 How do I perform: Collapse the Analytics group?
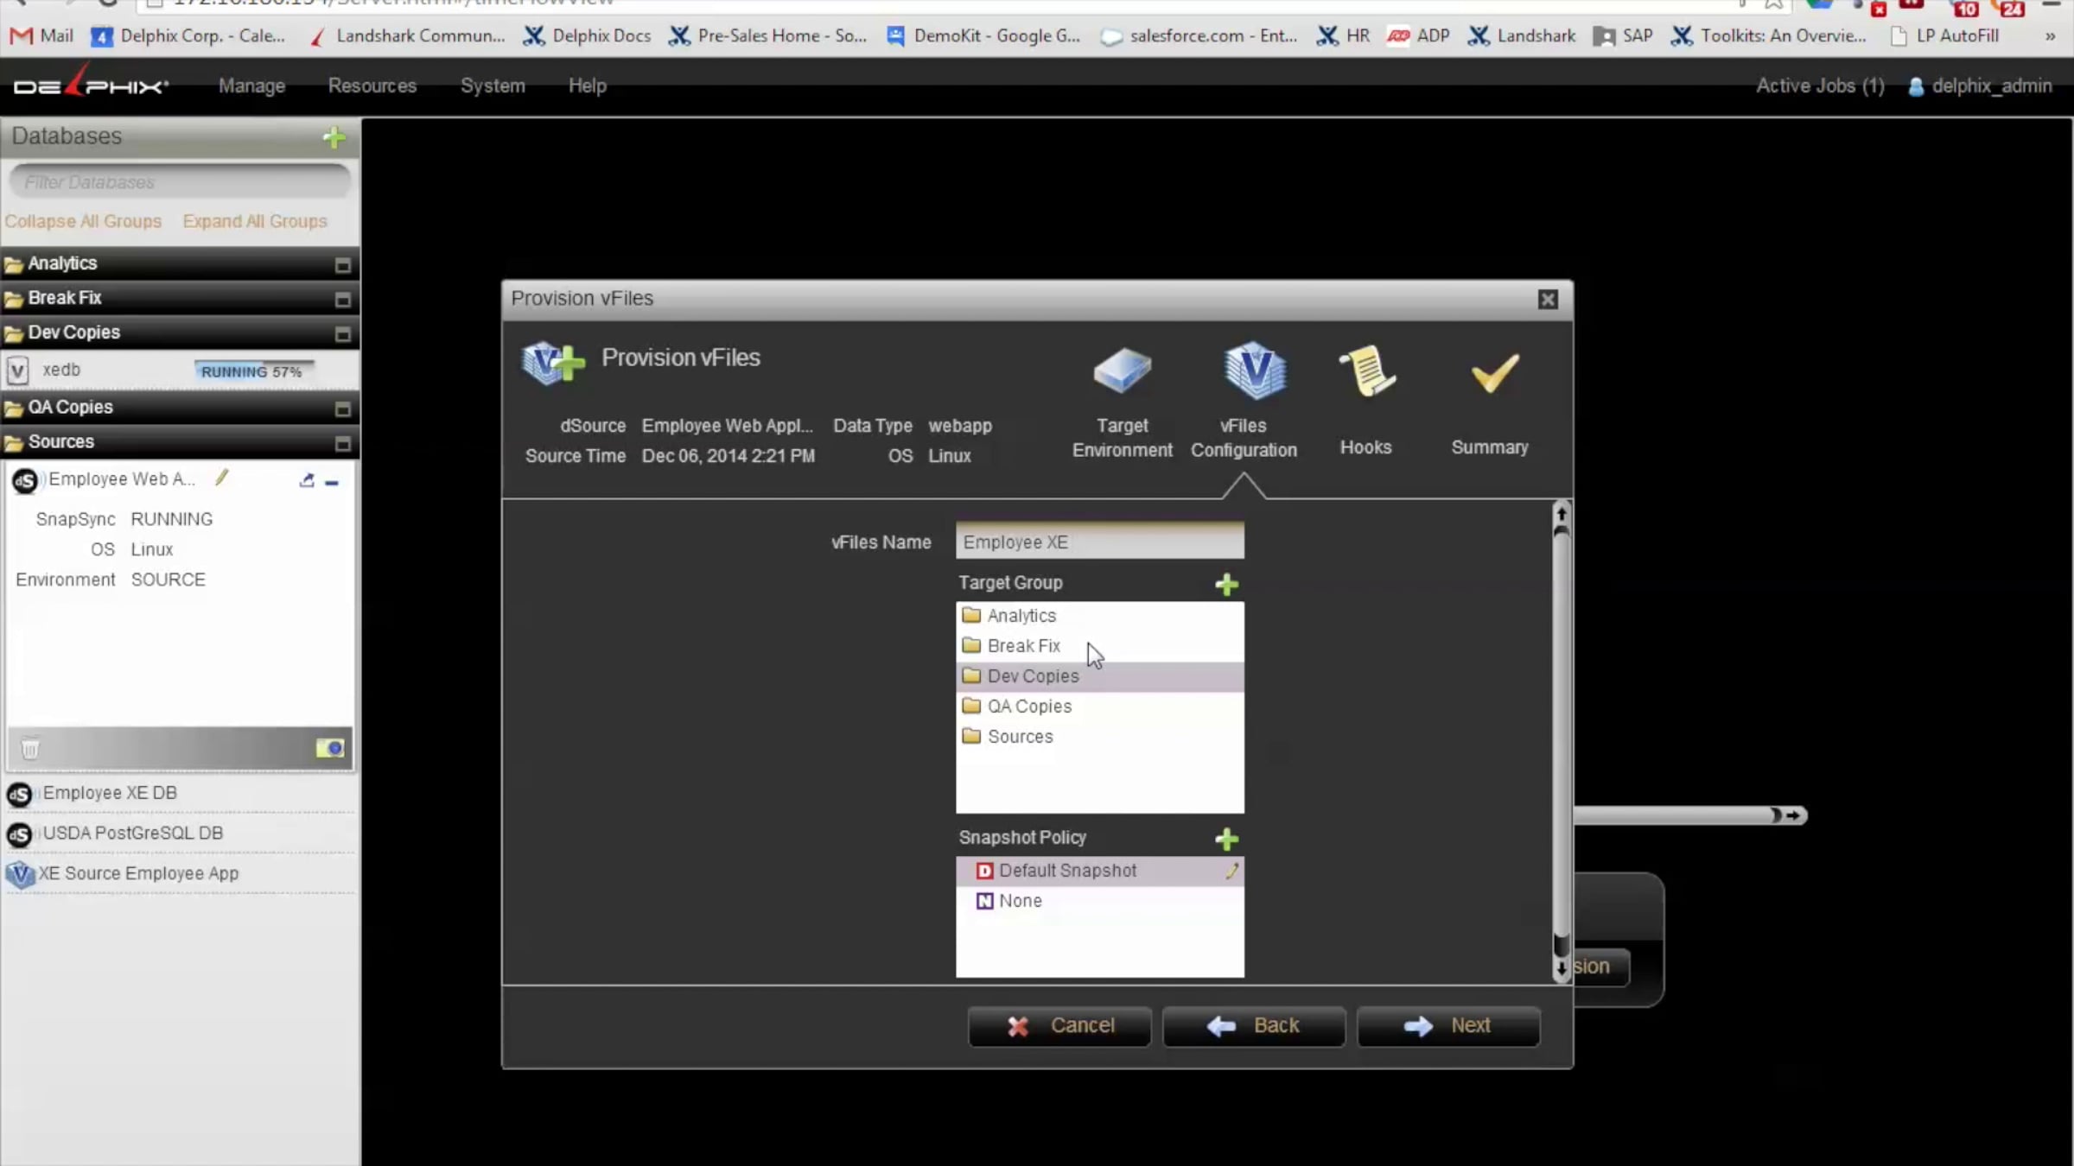point(342,265)
